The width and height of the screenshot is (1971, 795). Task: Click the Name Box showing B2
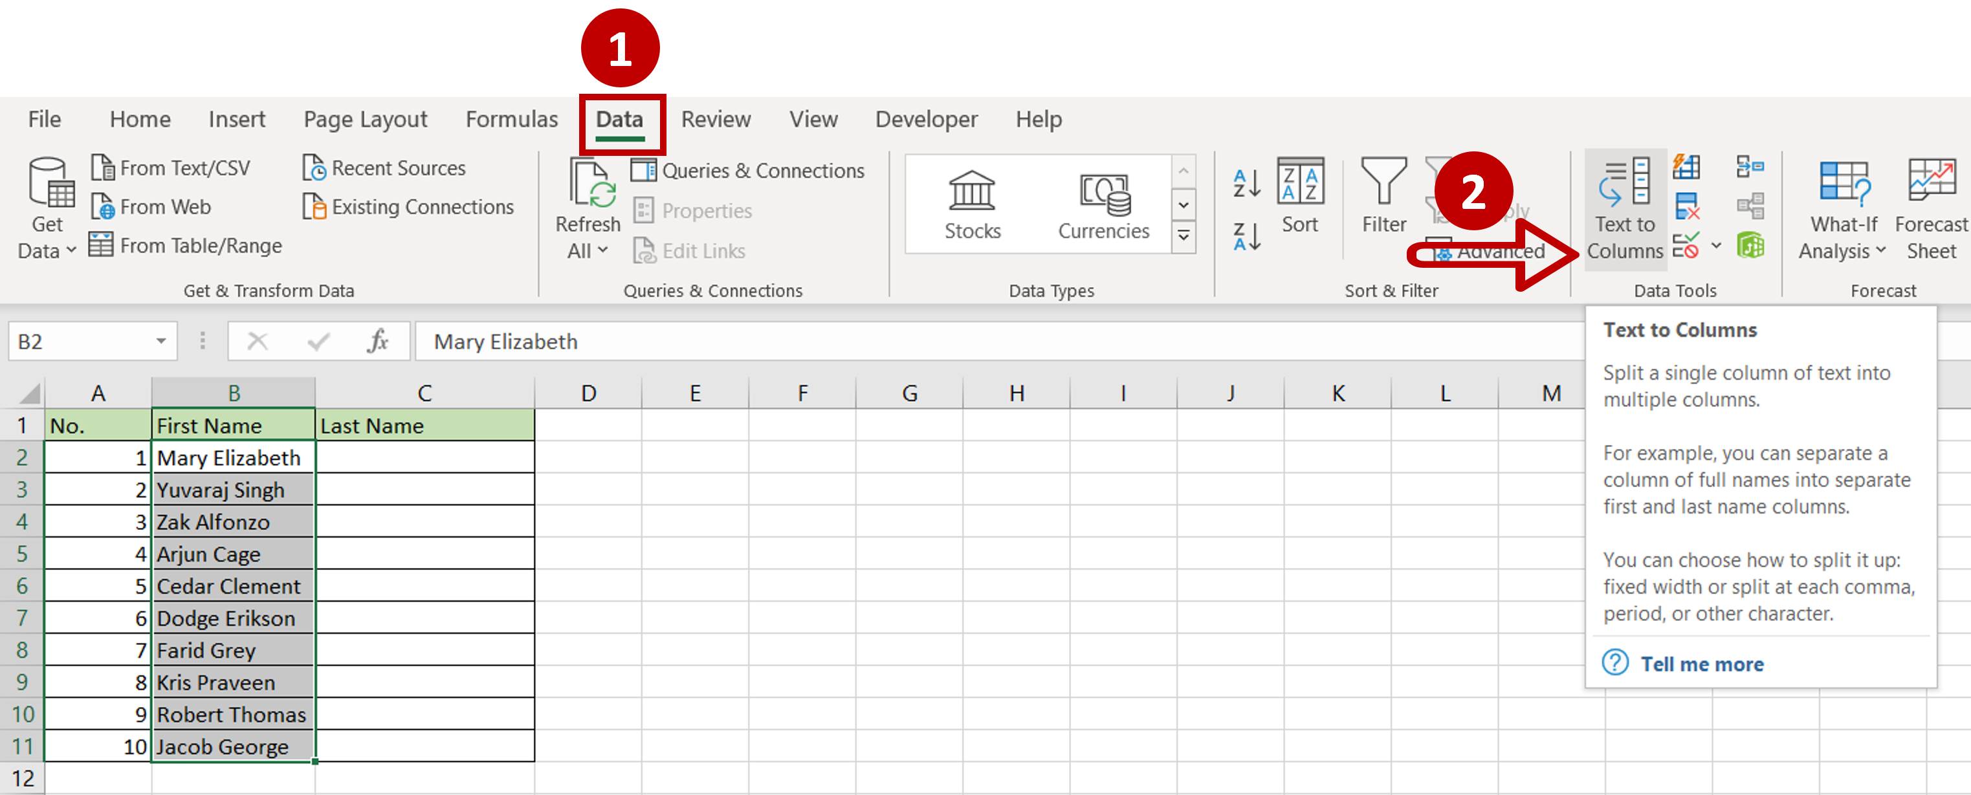coord(80,342)
